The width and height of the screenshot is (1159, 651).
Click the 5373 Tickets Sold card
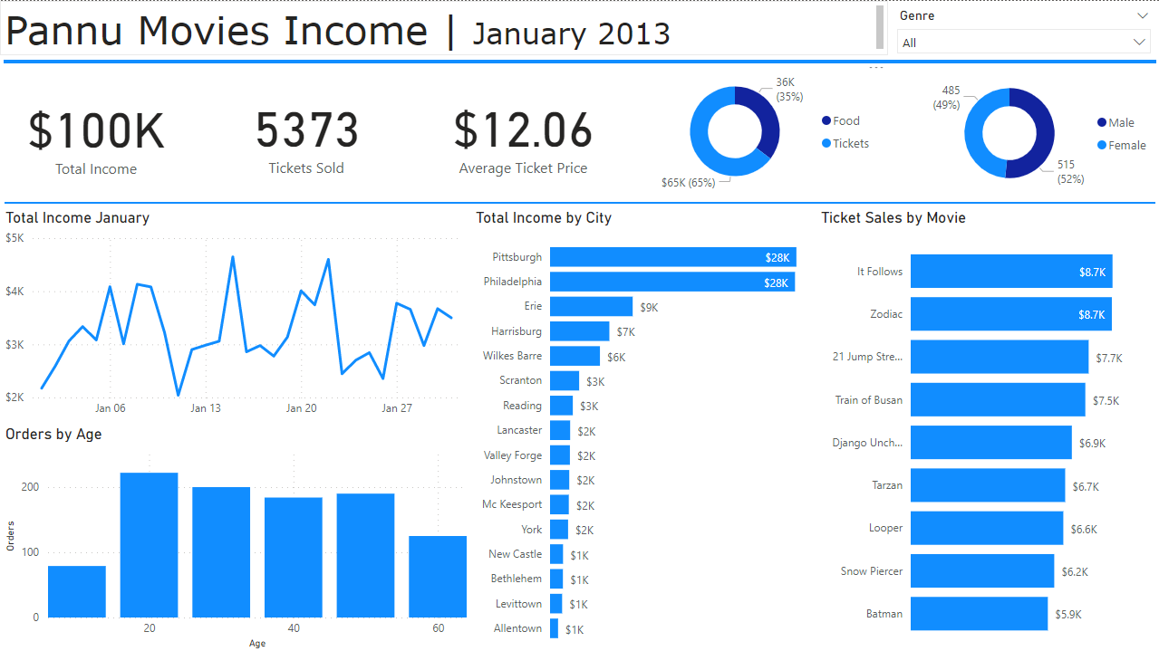tap(306, 140)
